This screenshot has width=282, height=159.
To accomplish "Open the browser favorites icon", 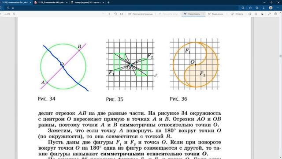I will pyautogui.click(x=250, y=8).
